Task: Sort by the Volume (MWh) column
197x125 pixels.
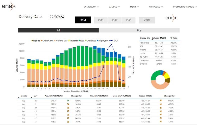Action: coord(159,38)
